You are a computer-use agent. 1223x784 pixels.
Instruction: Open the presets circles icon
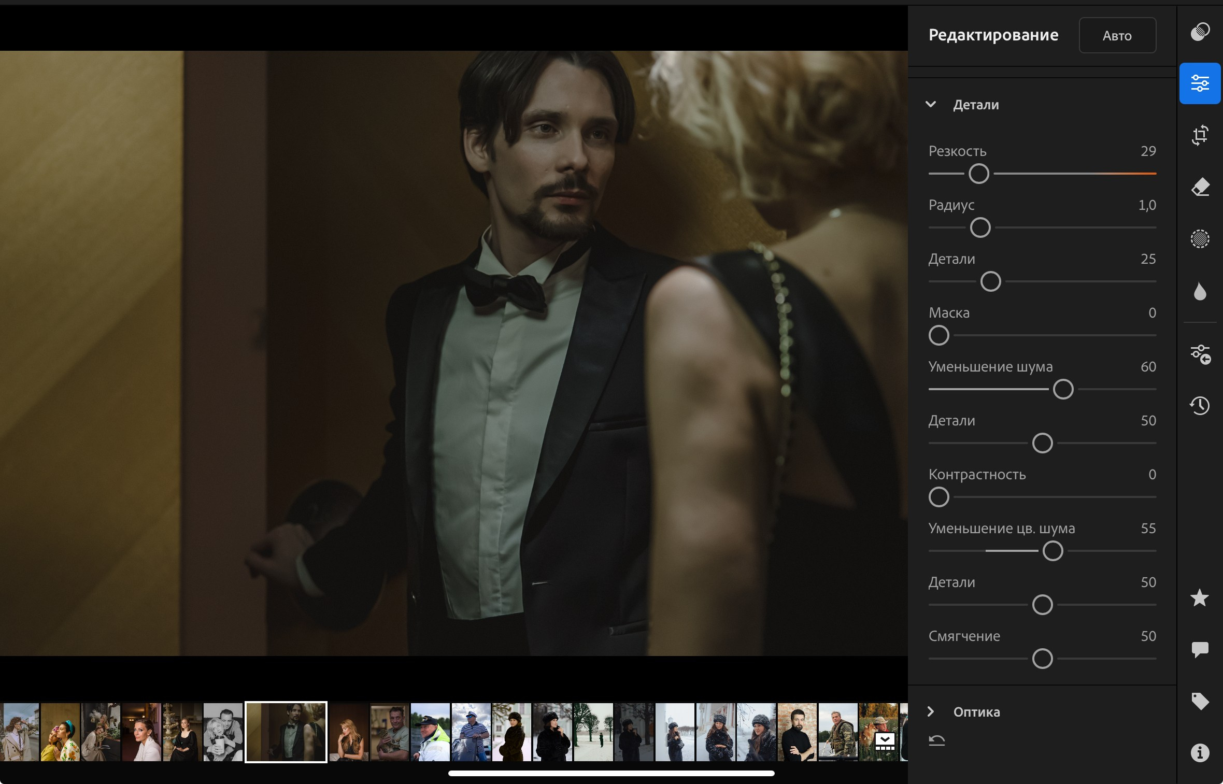[1200, 32]
